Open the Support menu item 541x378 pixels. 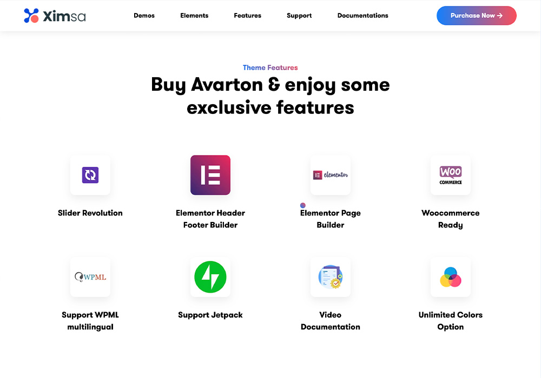[x=299, y=16]
